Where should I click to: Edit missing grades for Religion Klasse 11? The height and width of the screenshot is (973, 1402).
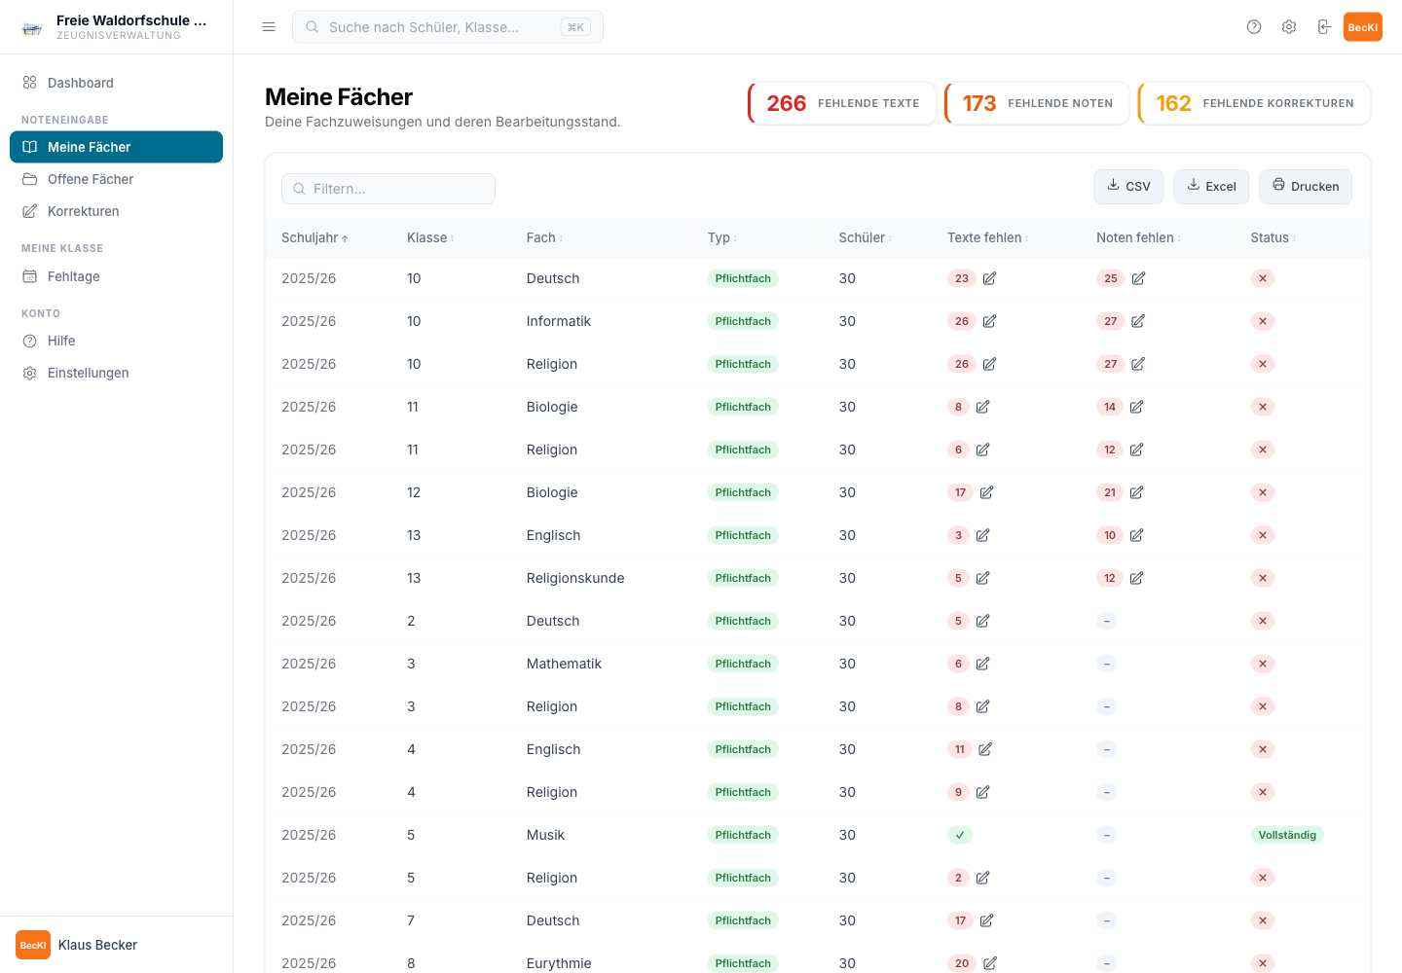pos(1136,450)
